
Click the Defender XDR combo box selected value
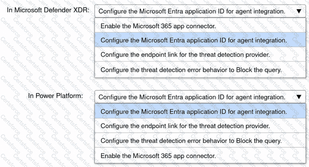[192, 12]
